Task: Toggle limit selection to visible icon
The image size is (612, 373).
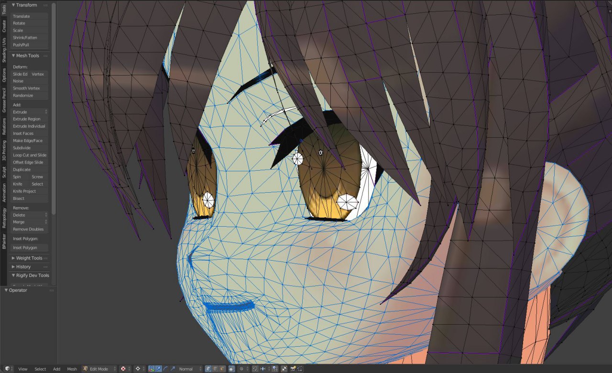Action: pos(231,369)
